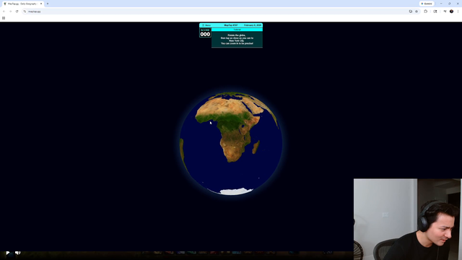Click the Gemini button

click(427, 4)
